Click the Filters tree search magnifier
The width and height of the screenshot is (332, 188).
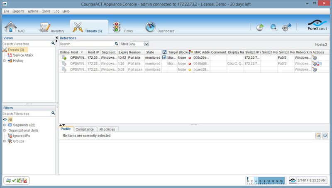53,113
